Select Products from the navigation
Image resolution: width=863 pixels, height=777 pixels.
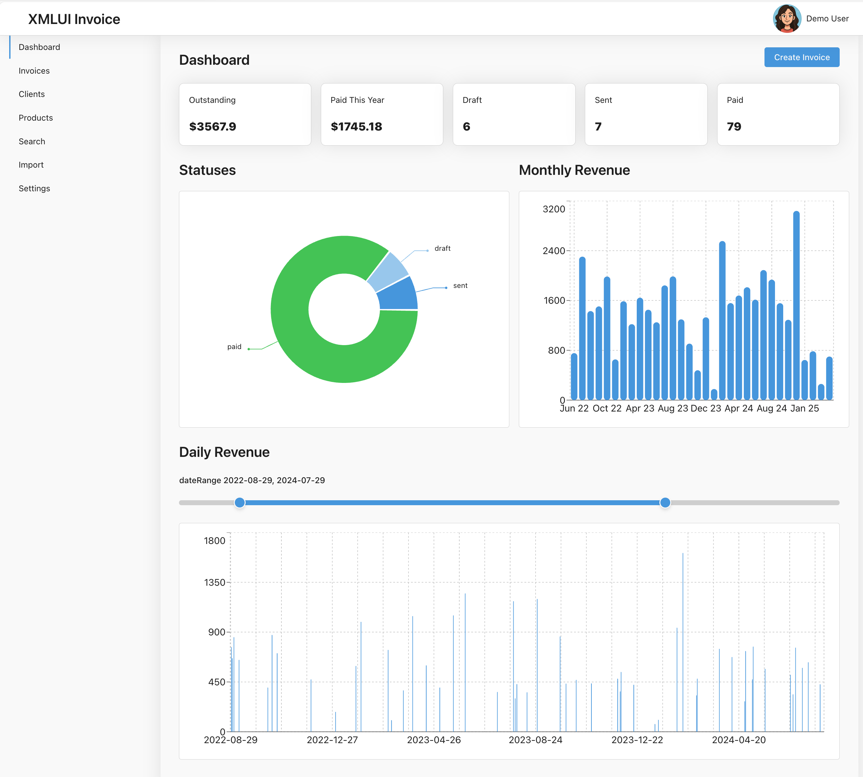pyautogui.click(x=36, y=118)
